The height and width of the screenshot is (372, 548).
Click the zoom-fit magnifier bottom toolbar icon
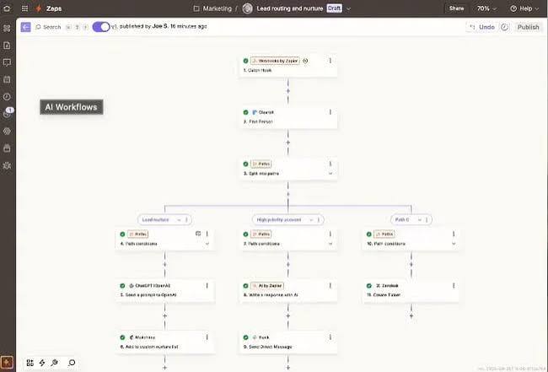tap(55, 363)
